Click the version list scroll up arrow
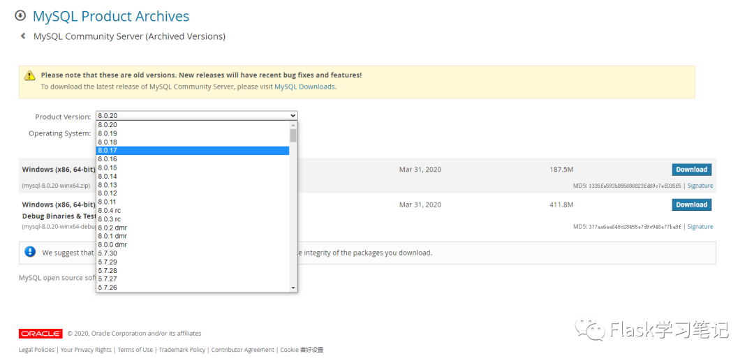The image size is (754, 363). [x=293, y=125]
